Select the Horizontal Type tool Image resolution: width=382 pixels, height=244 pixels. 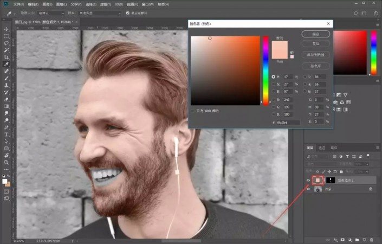tap(7, 134)
